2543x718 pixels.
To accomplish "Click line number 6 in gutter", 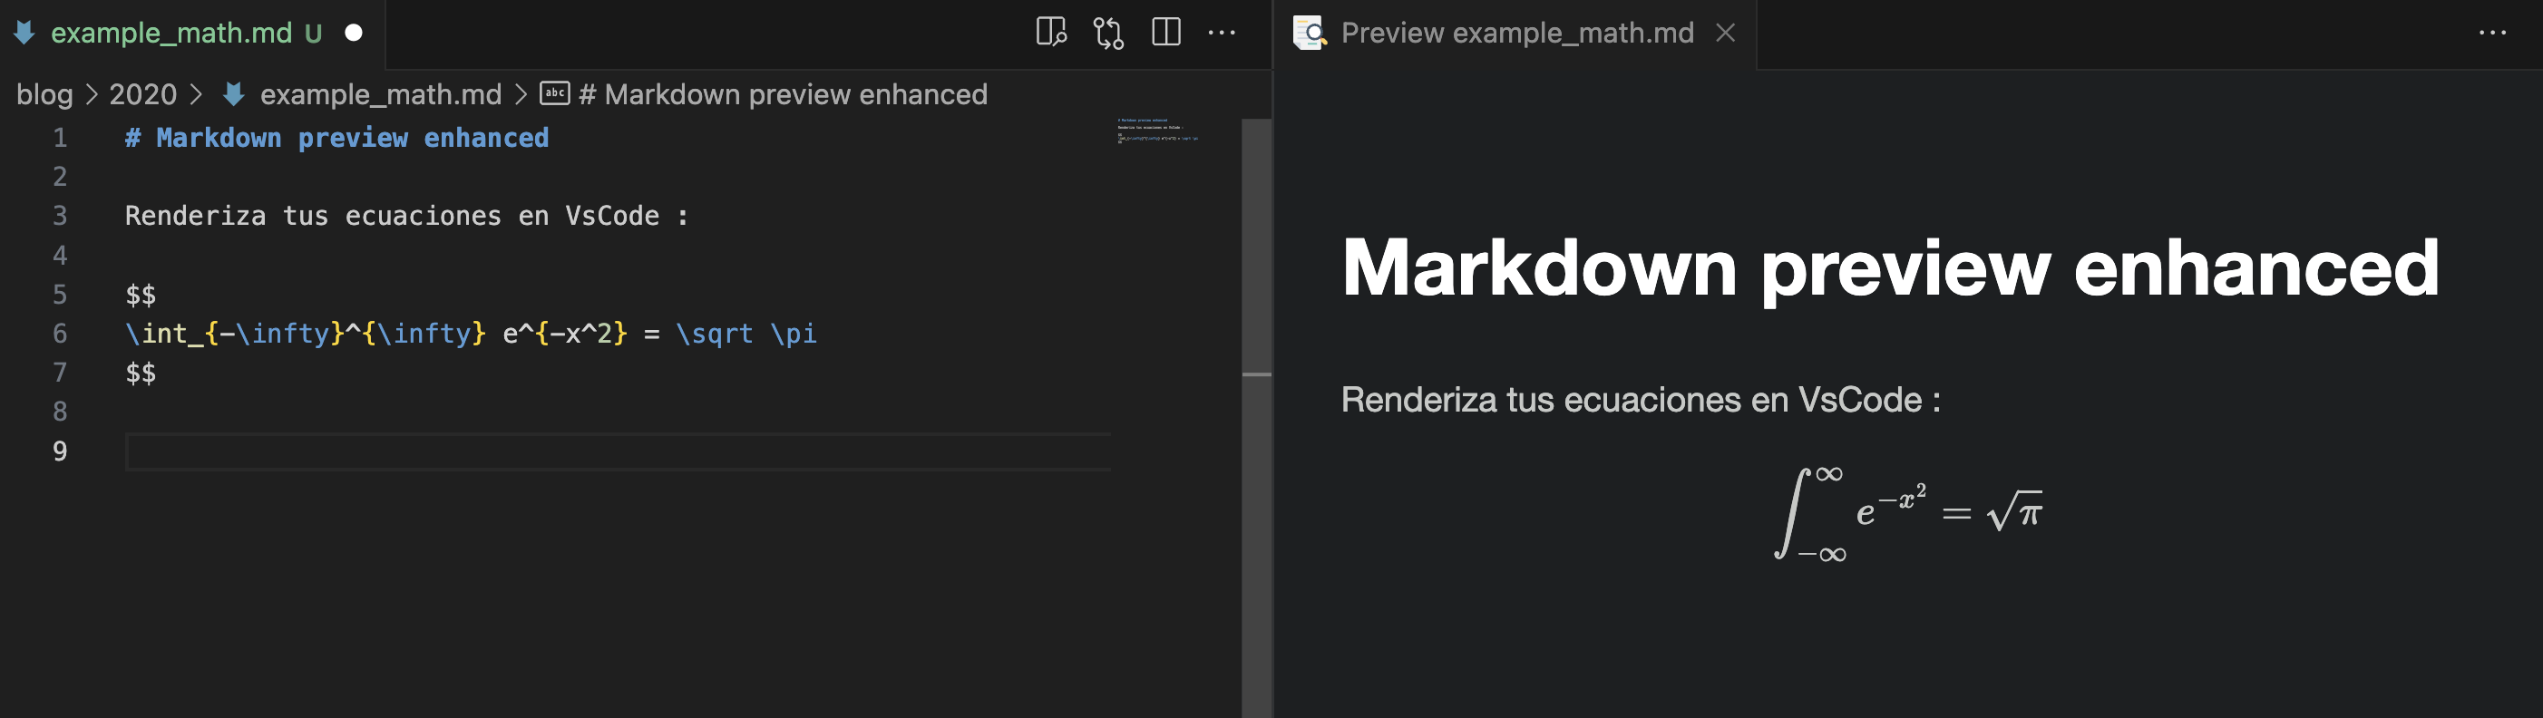I will click(x=60, y=334).
